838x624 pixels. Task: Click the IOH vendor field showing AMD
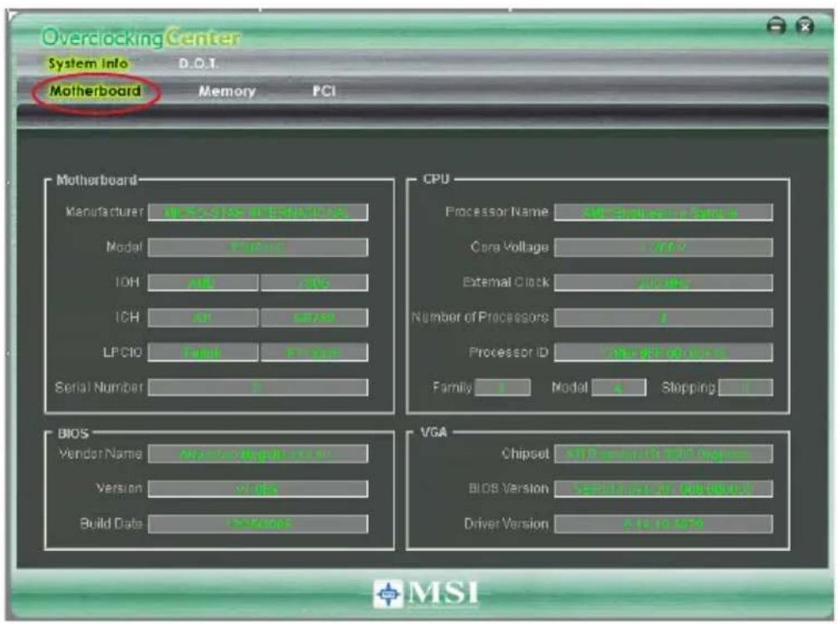pos(203,283)
